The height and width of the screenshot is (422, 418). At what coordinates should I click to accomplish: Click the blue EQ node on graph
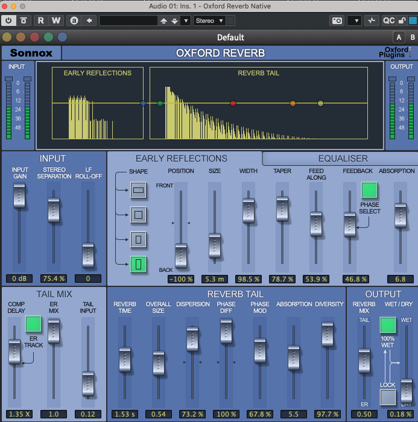(x=144, y=103)
